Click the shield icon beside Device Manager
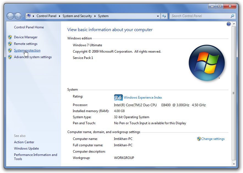Image resolution: width=243 pixels, height=173 pixels. pyautogui.click(x=10, y=37)
